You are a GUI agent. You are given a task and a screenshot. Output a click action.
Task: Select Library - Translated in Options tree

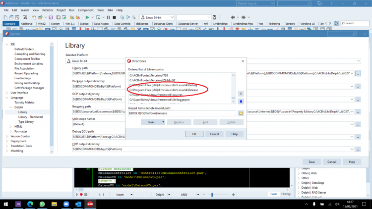click(30, 117)
